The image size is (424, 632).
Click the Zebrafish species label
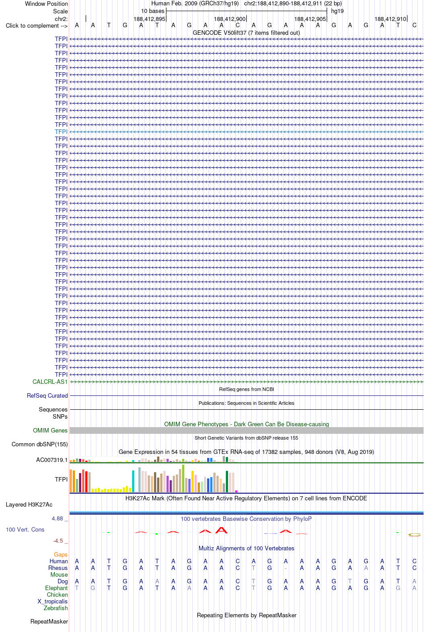click(56, 608)
